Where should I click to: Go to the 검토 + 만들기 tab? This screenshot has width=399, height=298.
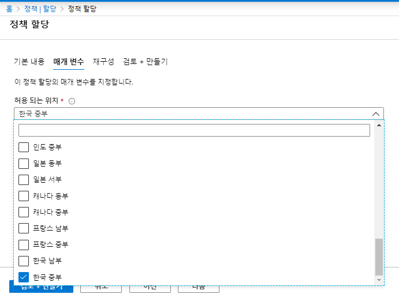[146, 62]
